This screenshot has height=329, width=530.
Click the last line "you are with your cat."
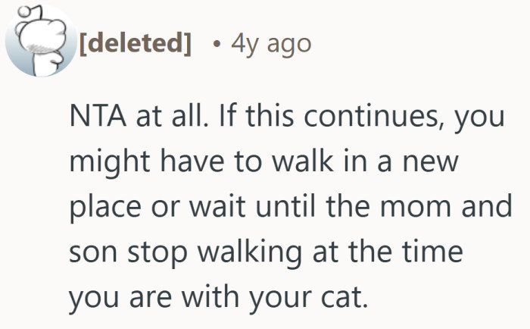pos(217,296)
